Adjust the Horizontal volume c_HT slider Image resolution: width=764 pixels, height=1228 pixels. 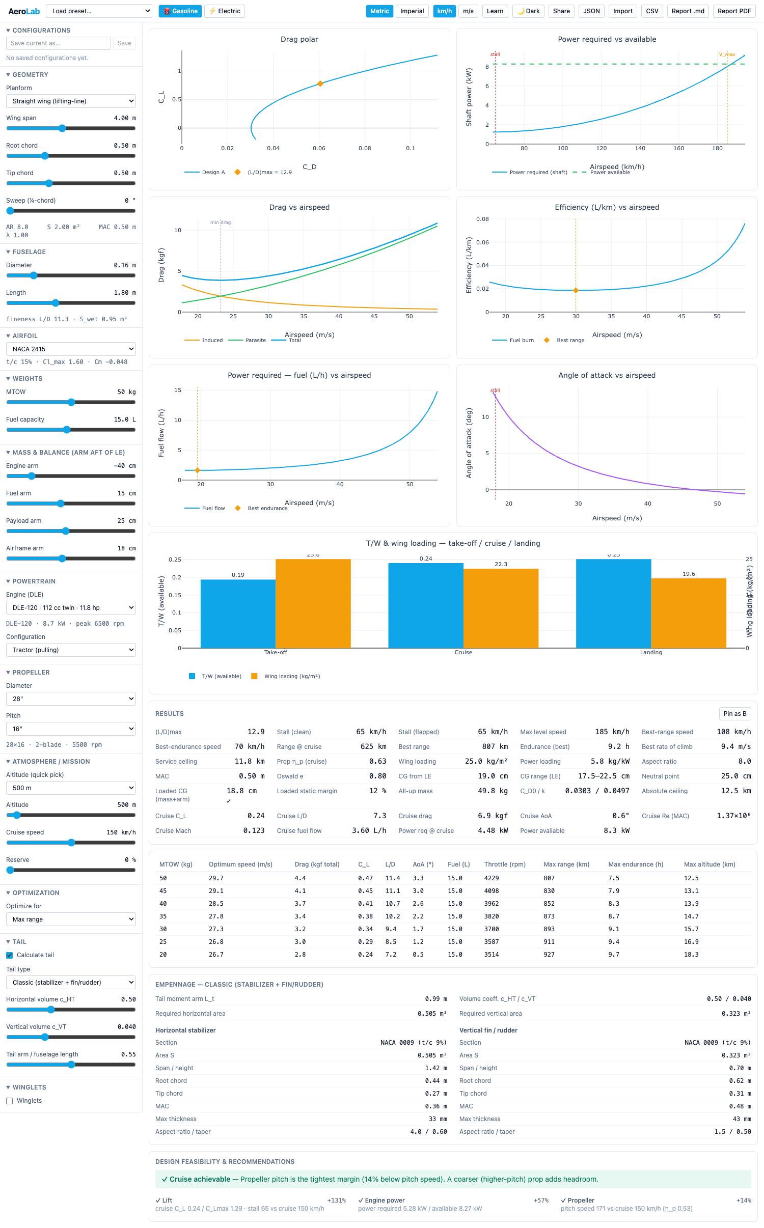point(71,1010)
